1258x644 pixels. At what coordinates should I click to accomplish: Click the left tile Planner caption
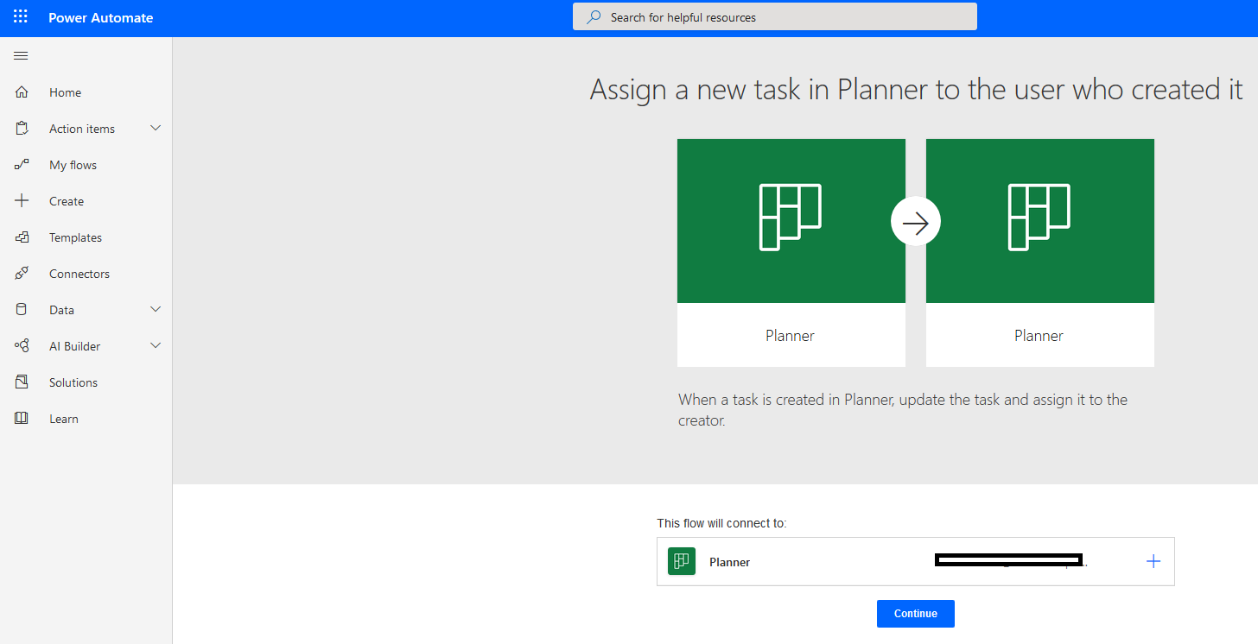pyautogui.click(x=790, y=336)
